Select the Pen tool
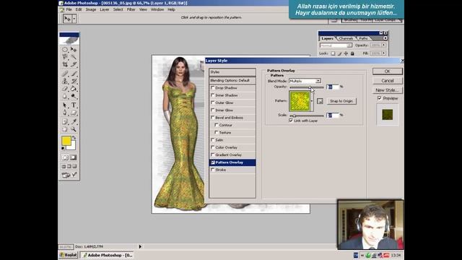Screen dimensions: 462x260 coord(65,113)
